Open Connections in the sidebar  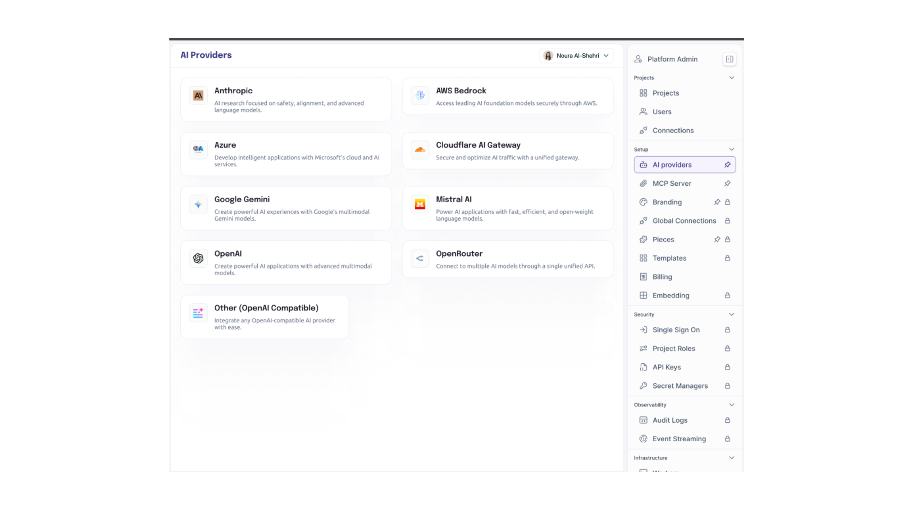[684, 131]
